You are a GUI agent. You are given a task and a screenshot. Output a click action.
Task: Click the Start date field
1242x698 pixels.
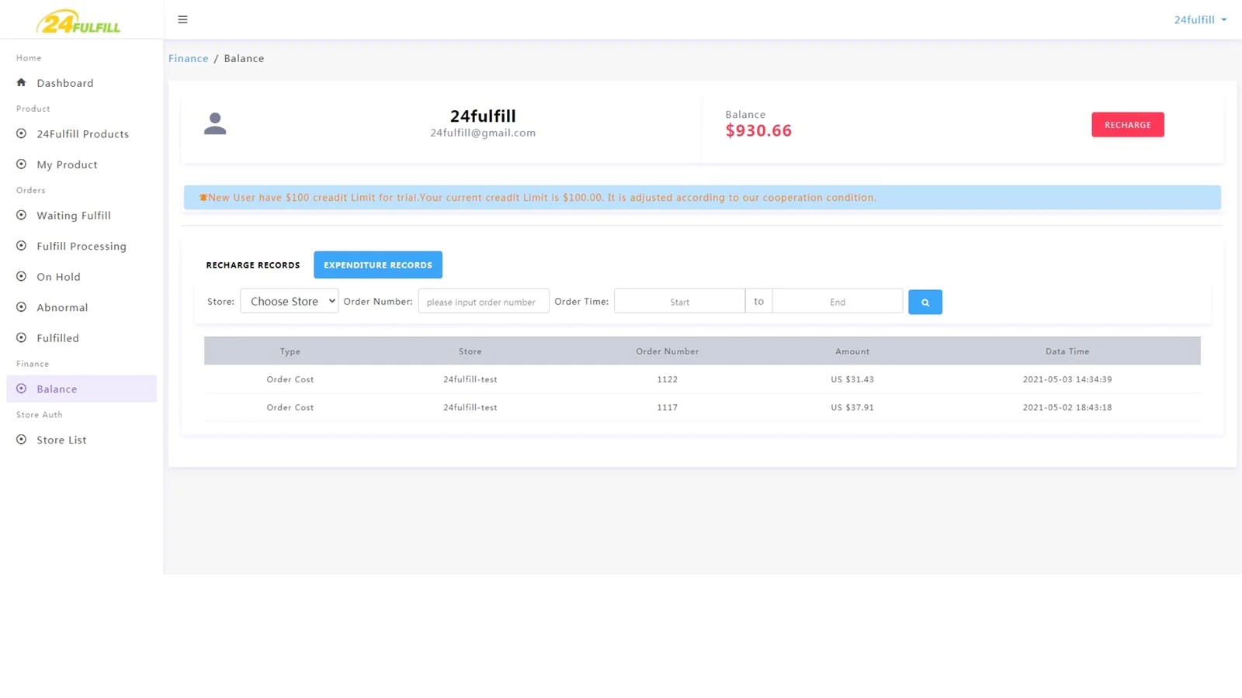[679, 301]
